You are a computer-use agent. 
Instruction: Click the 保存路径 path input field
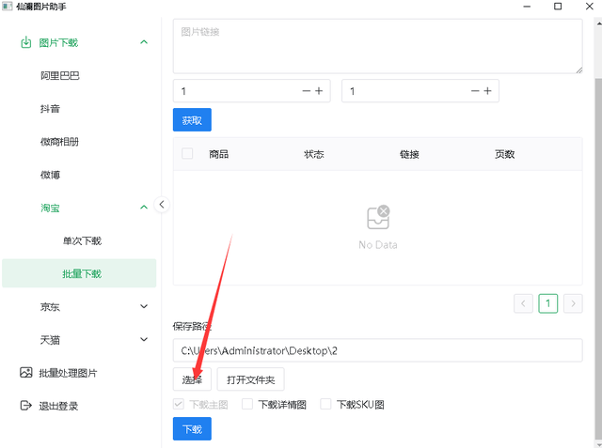[377, 350]
